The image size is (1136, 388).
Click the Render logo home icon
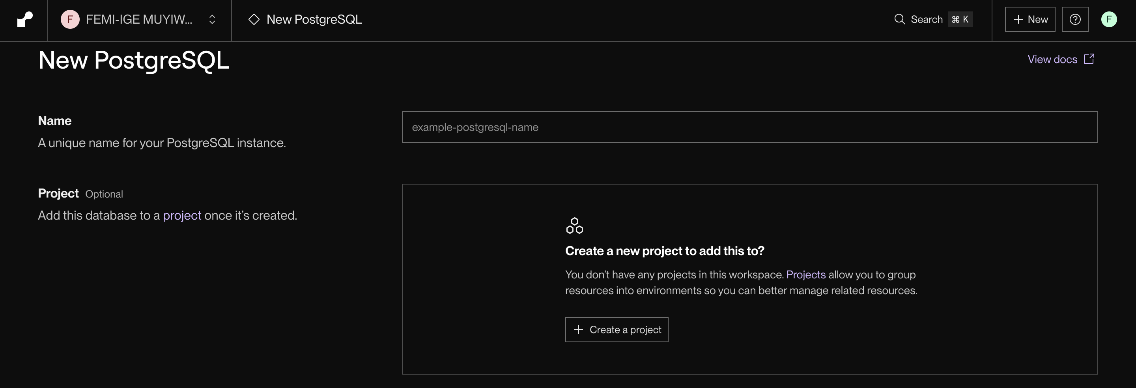25,19
